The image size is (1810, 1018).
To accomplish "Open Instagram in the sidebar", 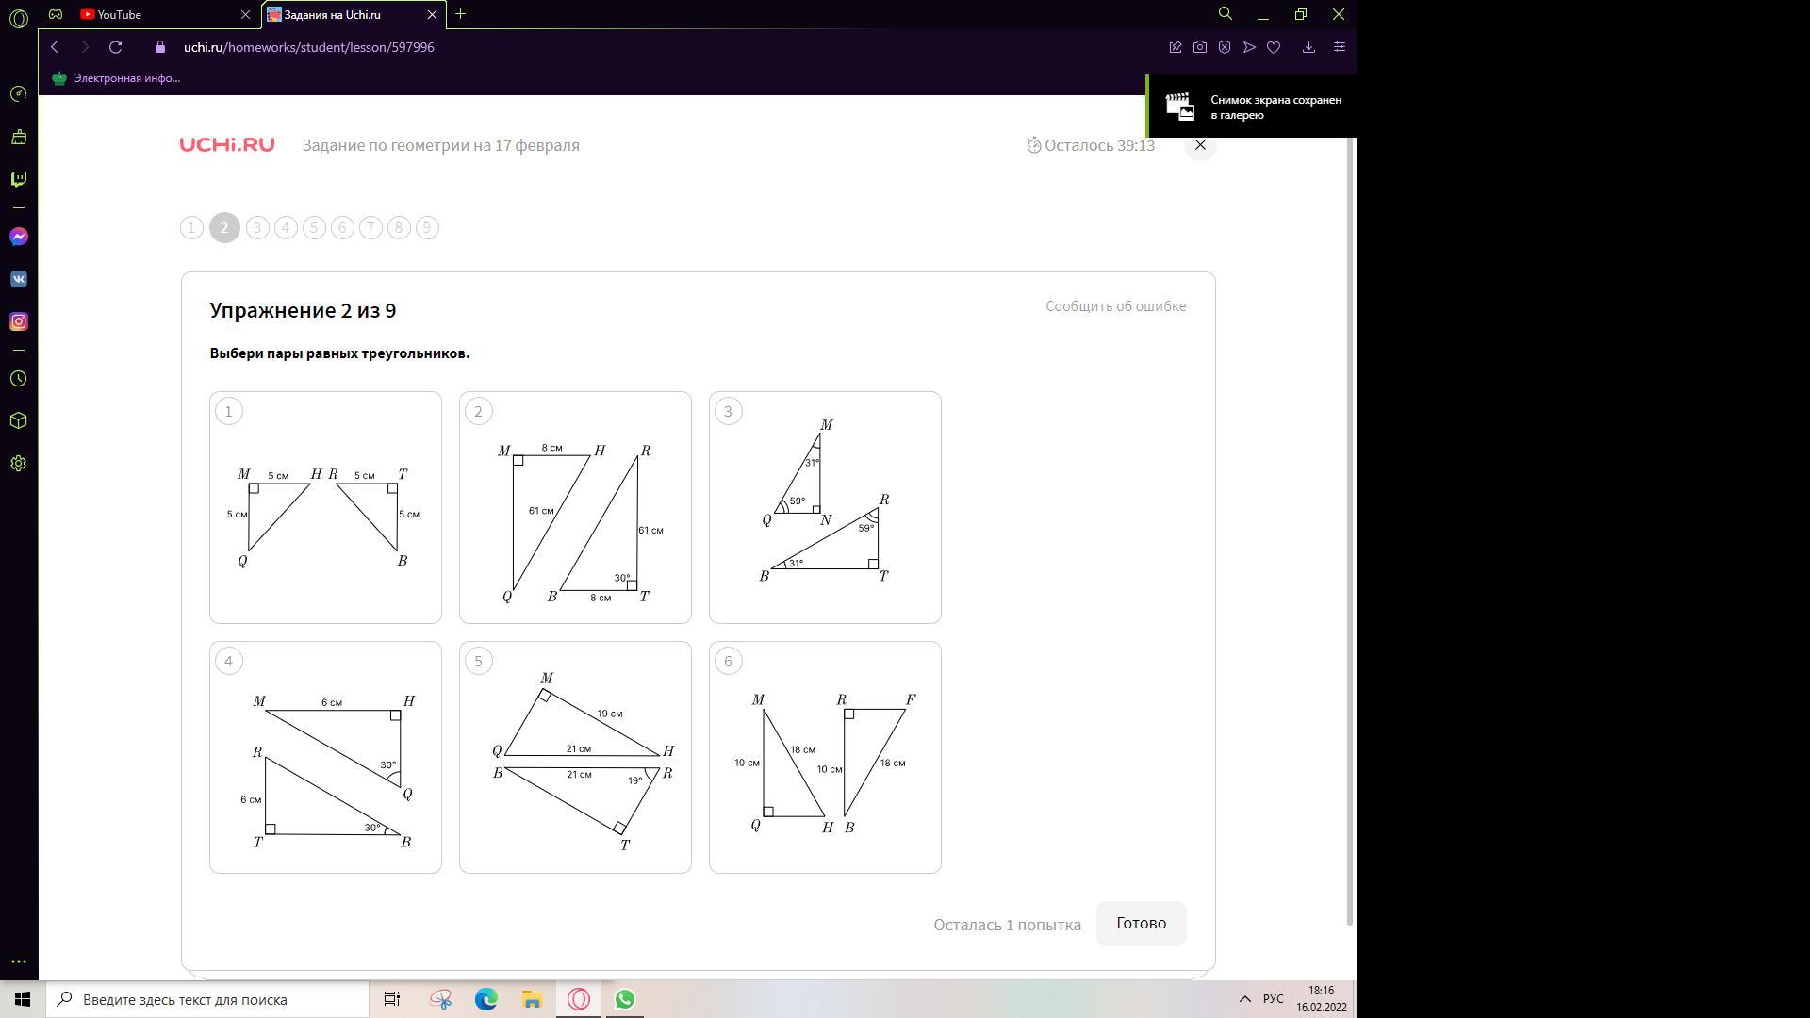I will click(x=19, y=321).
